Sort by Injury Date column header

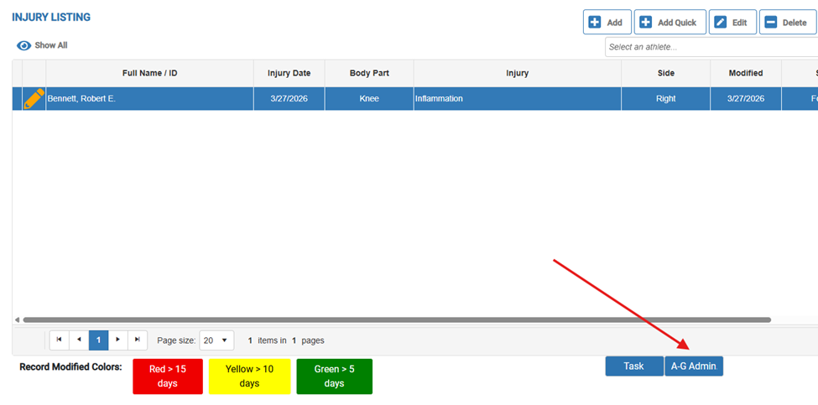click(289, 73)
